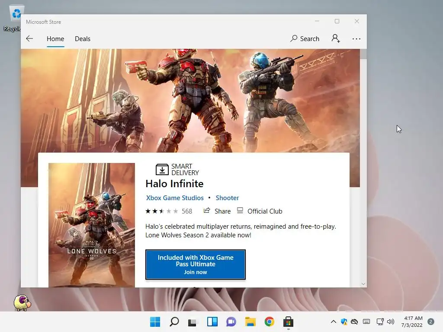Open taskbar Search magnifier
The width and height of the screenshot is (443, 332).
point(174,322)
